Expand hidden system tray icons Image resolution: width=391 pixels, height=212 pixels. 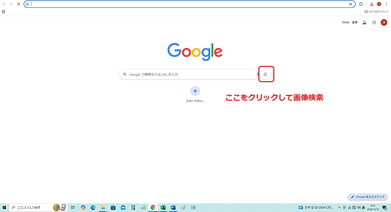[x=339, y=207]
